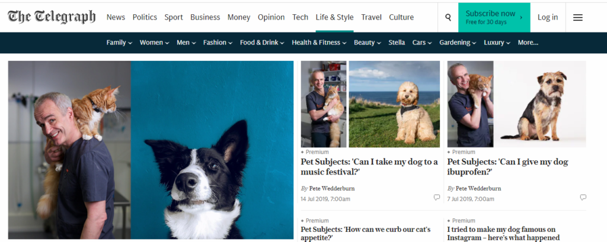This screenshot has width=607, height=242.
Task: Click the Telegraph logo
Action: point(52,17)
